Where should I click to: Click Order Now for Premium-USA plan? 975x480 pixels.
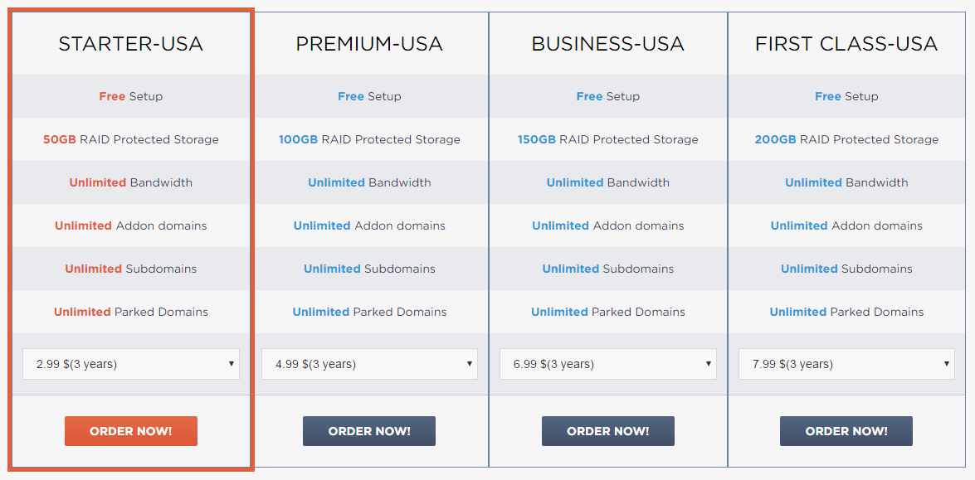point(369,431)
